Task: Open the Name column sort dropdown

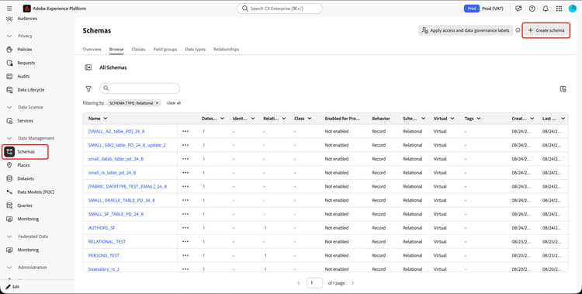Action: (x=106, y=119)
